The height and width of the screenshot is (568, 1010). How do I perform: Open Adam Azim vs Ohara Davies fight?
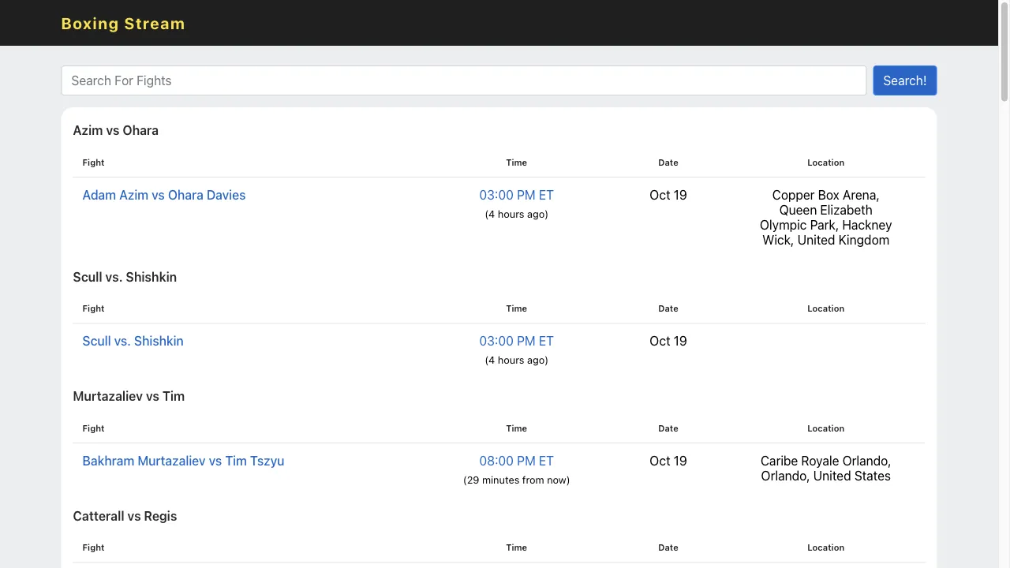click(164, 195)
